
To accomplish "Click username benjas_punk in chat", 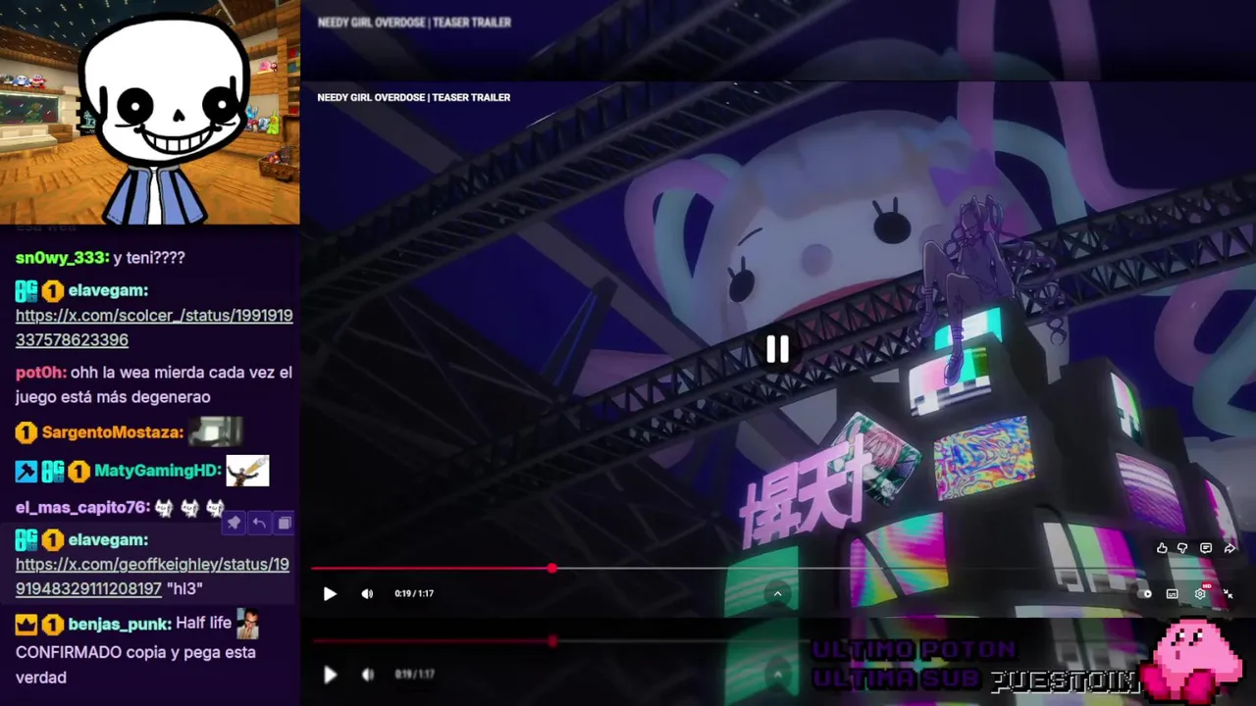I will point(119,624).
